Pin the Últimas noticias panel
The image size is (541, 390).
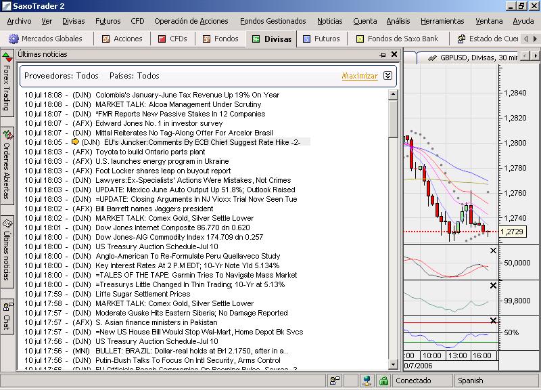point(383,55)
